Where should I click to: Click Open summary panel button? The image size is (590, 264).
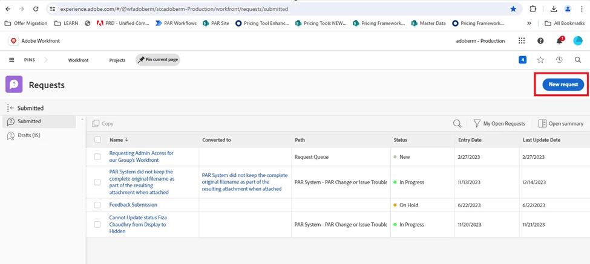561,123
